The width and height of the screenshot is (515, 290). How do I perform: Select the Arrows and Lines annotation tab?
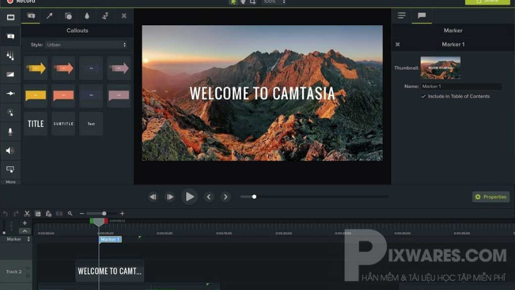pyautogui.click(x=50, y=16)
